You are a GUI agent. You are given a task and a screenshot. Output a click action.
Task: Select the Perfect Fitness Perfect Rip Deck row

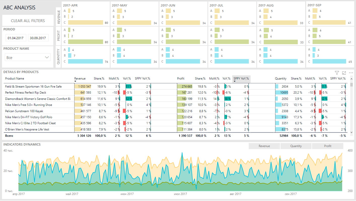point(26,93)
